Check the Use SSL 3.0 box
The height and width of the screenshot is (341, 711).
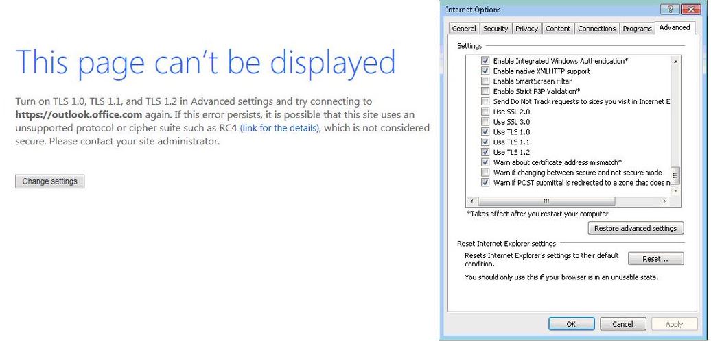point(485,122)
